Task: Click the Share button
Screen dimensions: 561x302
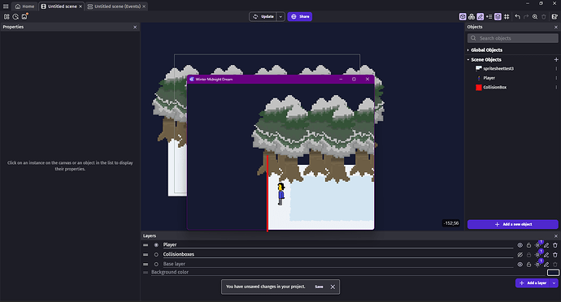Action: tap(300, 16)
